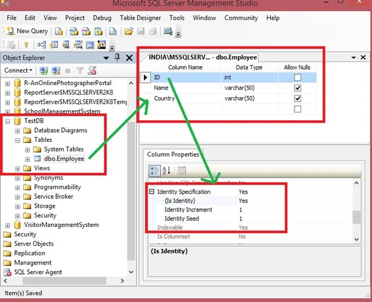The image size is (372, 302).
Task: Click the (Is Identity) property value Yes
Action: coord(243,201)
